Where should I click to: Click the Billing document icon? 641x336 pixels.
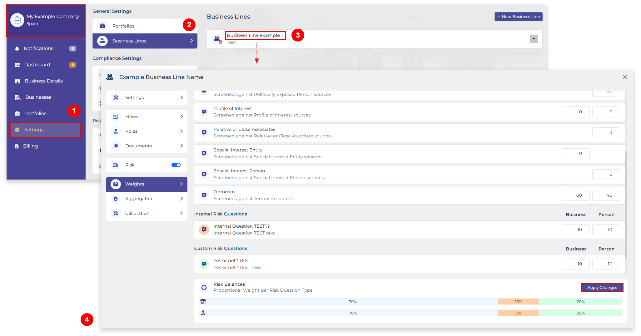click(17, 146)
